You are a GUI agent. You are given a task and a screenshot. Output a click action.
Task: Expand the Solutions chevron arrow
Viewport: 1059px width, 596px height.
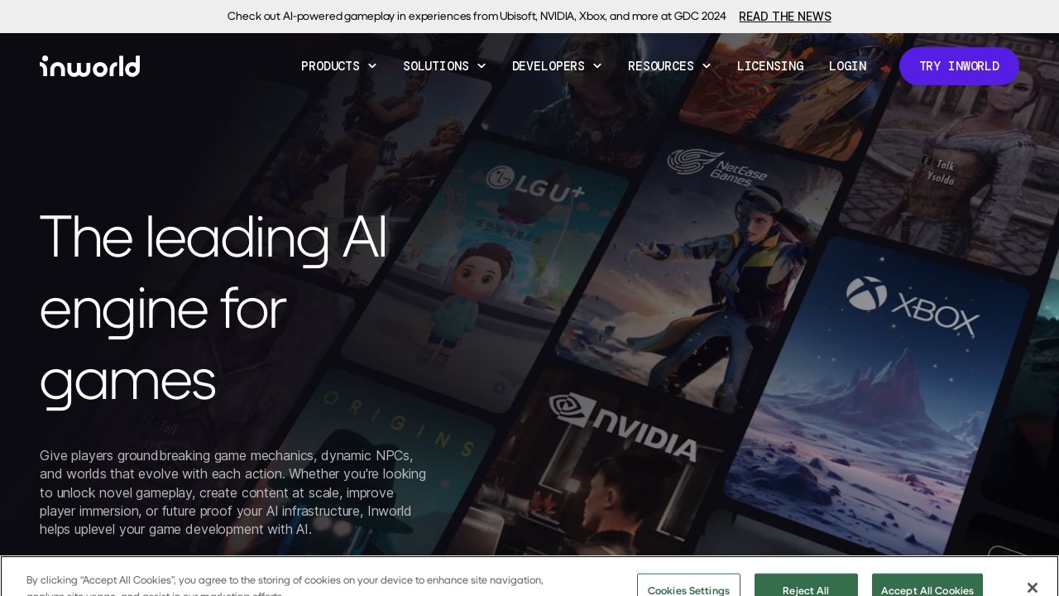click(x=482, y=66)
